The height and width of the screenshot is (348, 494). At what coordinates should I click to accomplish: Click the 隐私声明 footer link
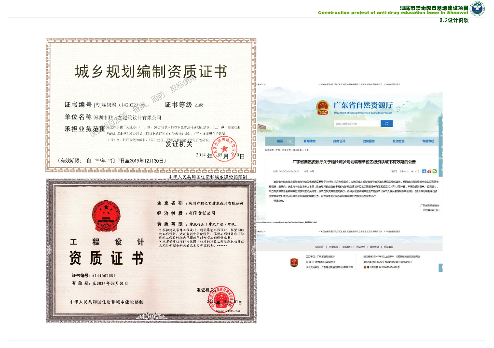click(374, 247)
